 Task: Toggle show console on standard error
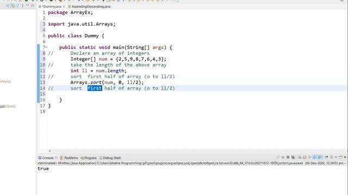point(320,157)
